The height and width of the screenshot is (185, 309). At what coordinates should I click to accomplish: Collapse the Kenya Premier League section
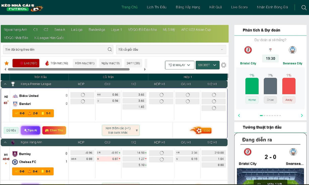5,84
